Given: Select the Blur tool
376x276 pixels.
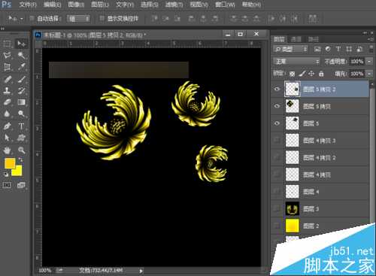Looking at the screenshot, I should (8, 114).
